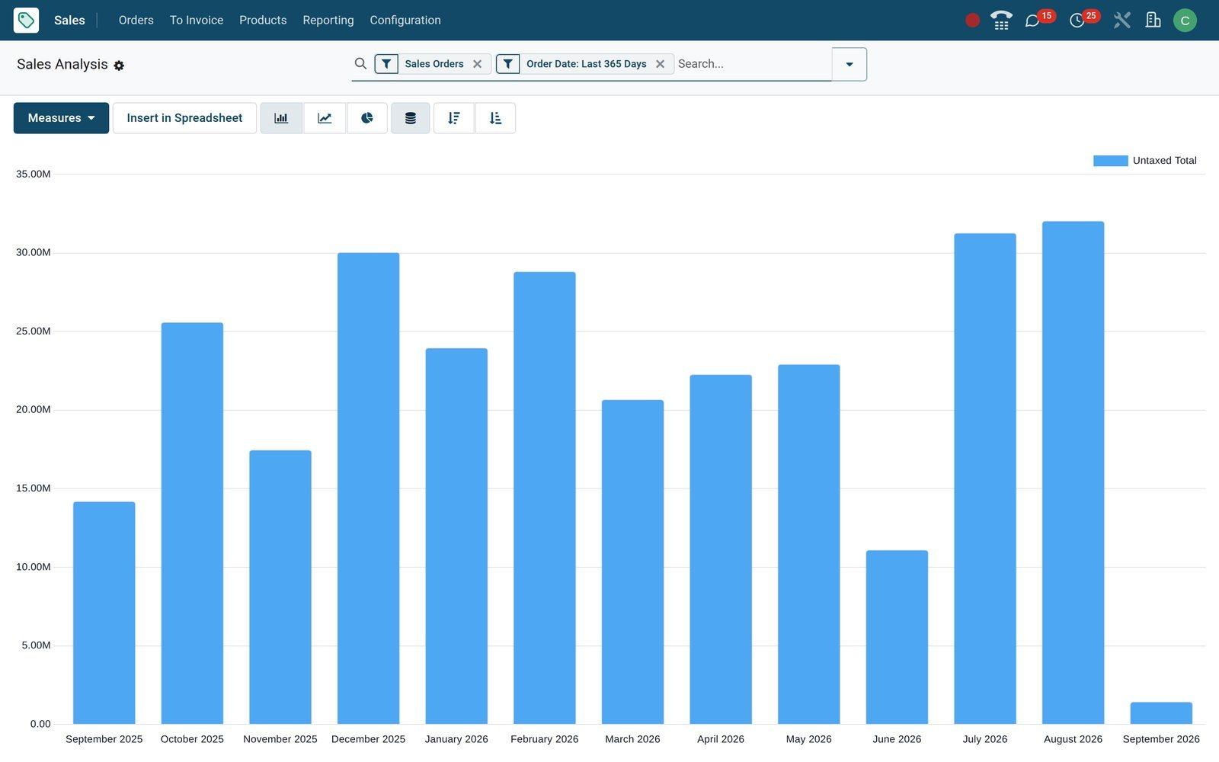Open the Configuration menu

point(405,20)
